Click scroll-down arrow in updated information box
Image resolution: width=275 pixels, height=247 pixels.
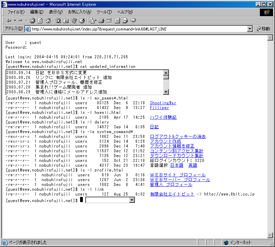(166, 92)
